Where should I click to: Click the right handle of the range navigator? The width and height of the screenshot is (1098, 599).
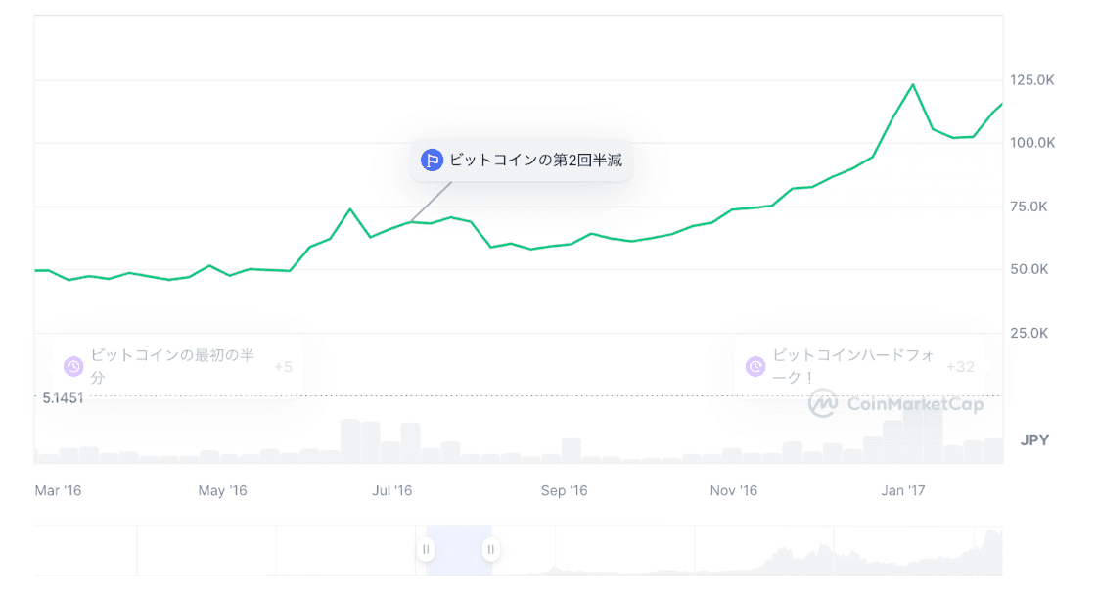[x=491, y=550]
